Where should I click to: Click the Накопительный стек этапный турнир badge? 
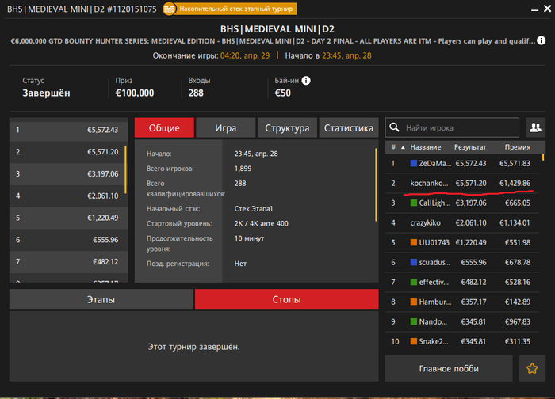pos(230,9)
